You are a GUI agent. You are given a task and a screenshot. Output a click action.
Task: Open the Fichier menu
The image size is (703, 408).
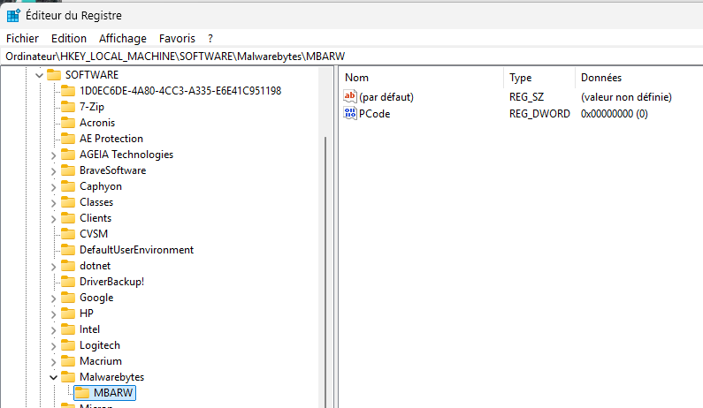(22, 39)
